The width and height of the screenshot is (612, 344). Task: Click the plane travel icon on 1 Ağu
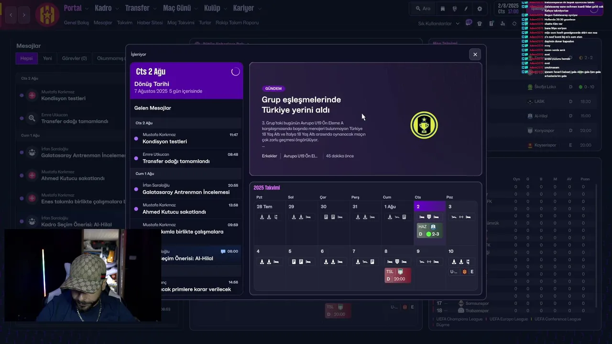[x=397, y=217]
